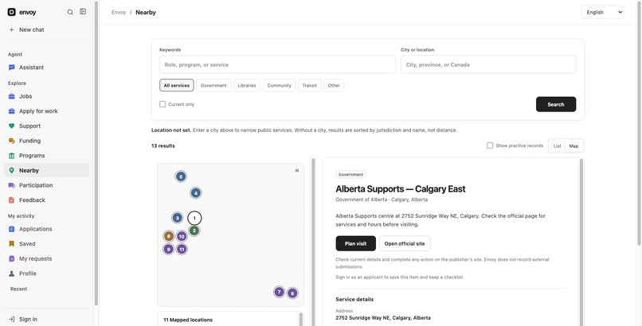The image size is (642, 326).
Task: Collapse sidebar with panel icon
Action: pos(83,12)
